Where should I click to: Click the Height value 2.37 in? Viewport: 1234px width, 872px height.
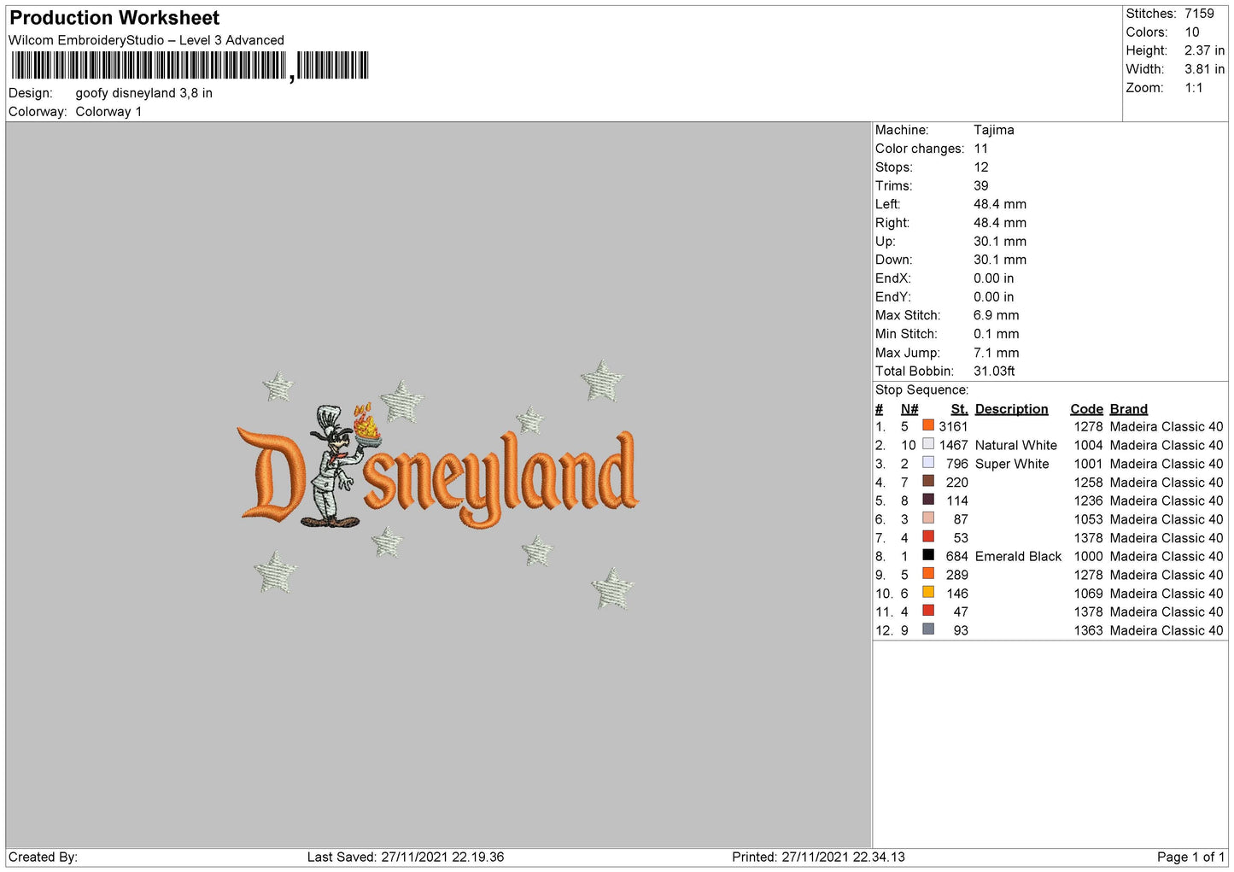(x=1204, y=51)
